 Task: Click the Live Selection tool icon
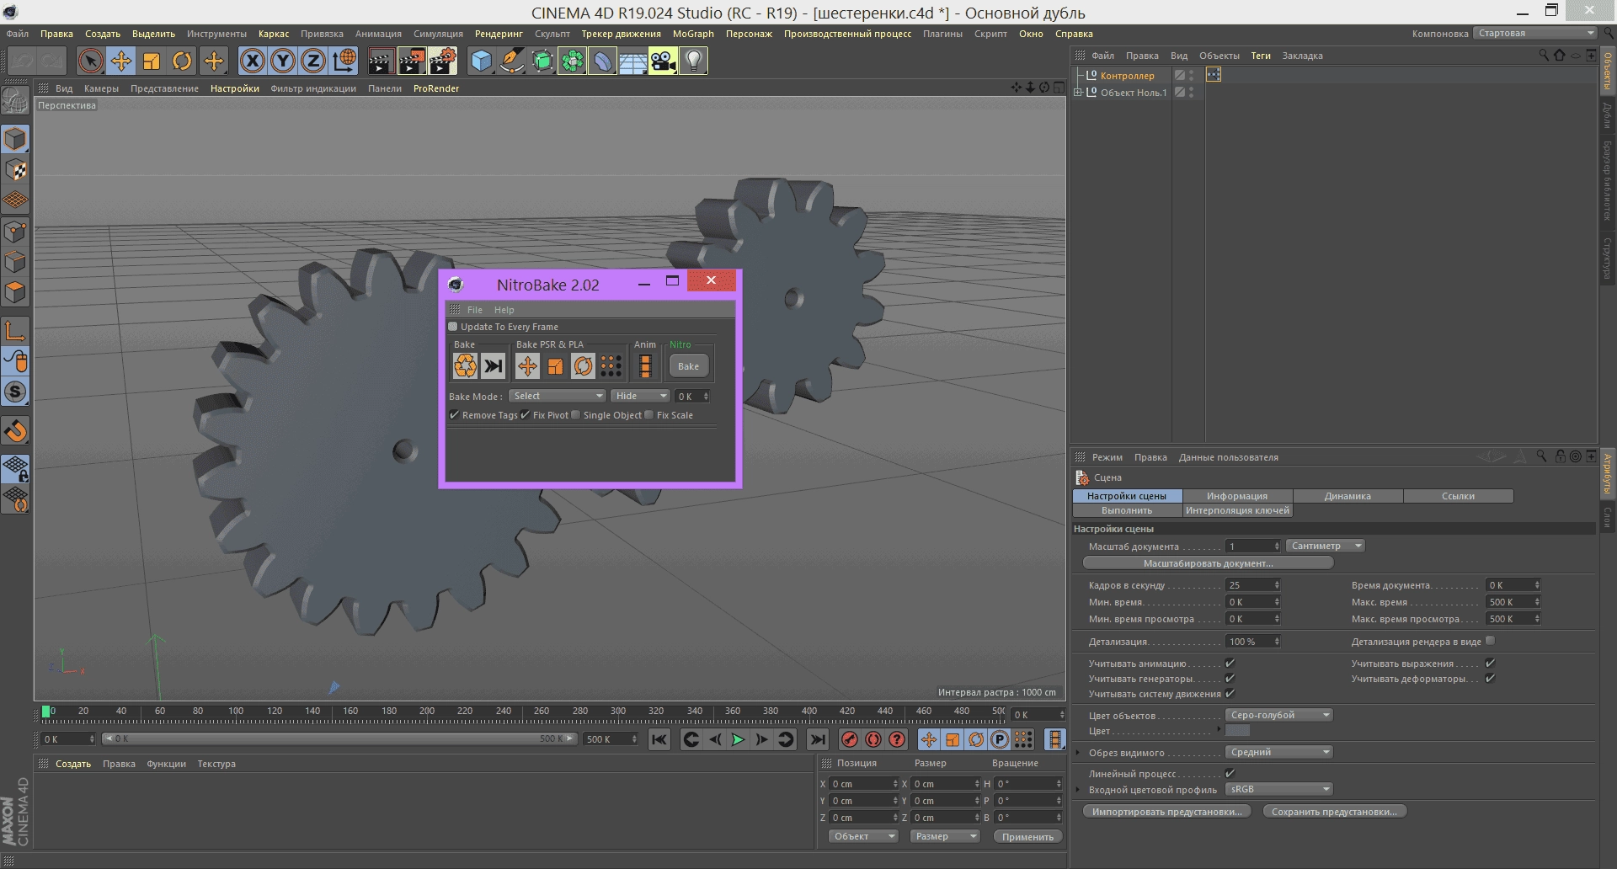[91, 61]
